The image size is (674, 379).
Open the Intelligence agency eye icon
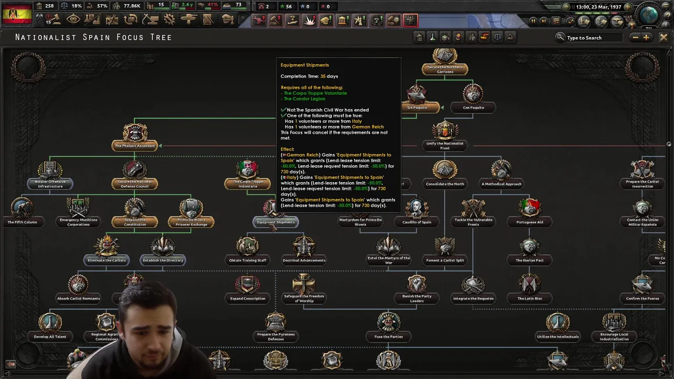click(73, 19)
